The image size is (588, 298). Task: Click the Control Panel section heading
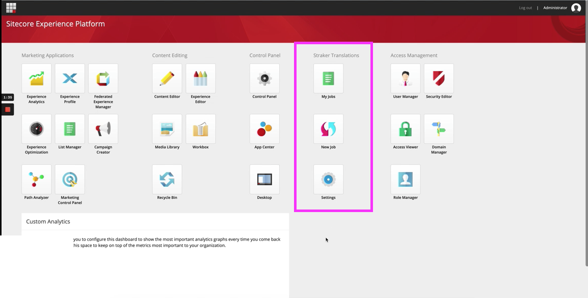265,55
